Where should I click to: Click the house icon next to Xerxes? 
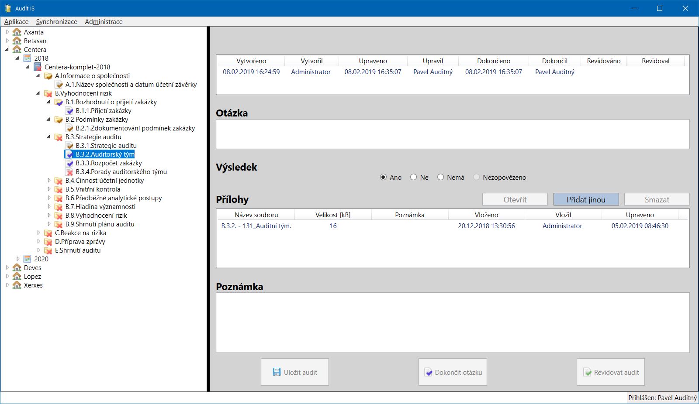coord(17,285)
